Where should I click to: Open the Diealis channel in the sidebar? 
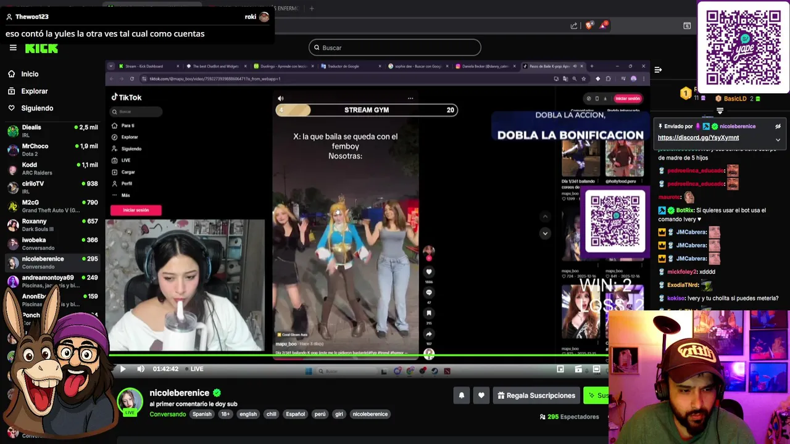pyautogui.click(x=52, y=131)
